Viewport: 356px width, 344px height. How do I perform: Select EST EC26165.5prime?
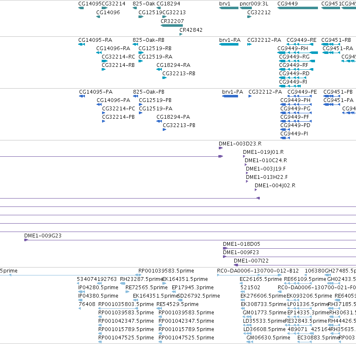(261, 279)
